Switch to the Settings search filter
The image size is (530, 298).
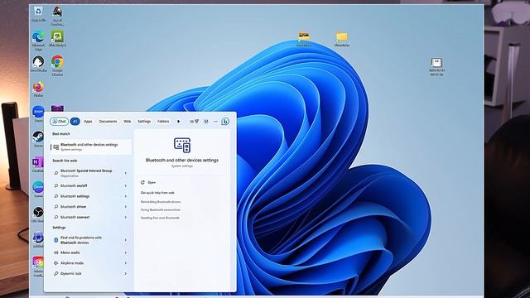144,122
